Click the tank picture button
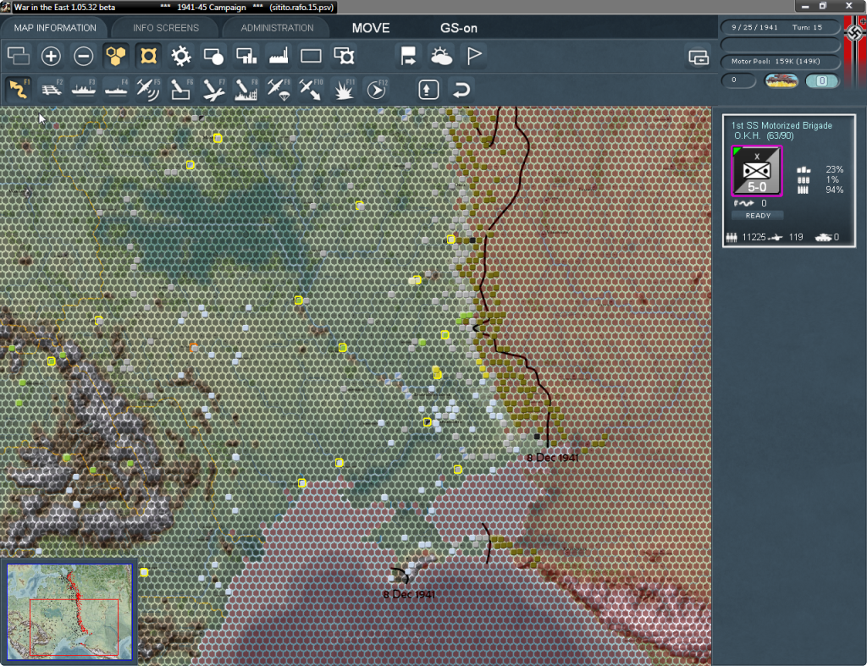This screenshot has height=666, width=867. click(x=781, y=80)
